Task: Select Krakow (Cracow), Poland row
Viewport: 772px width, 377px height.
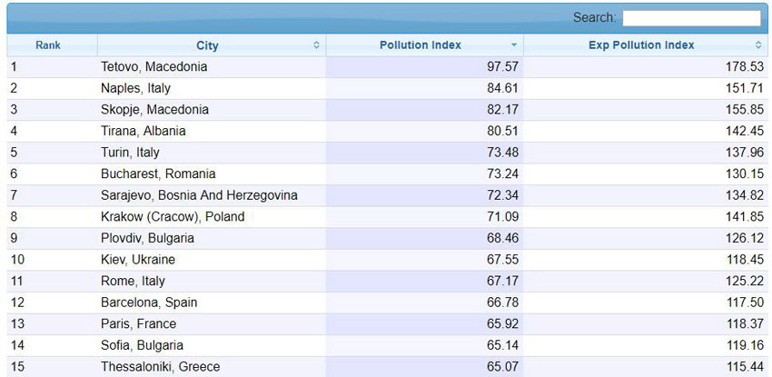Action: [x=173, y=217]
